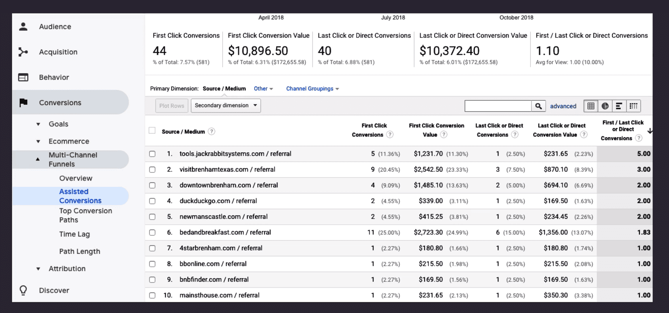Open the Acquisition menu
Screen dimensions: 669x313
pyautogui.click(x=58, y=52)
